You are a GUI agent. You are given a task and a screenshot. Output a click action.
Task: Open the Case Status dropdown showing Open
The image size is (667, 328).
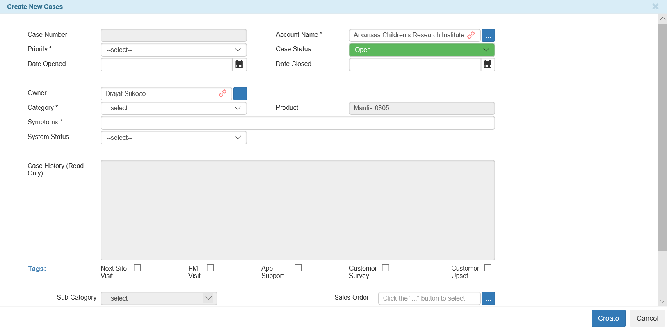point(422,50)
